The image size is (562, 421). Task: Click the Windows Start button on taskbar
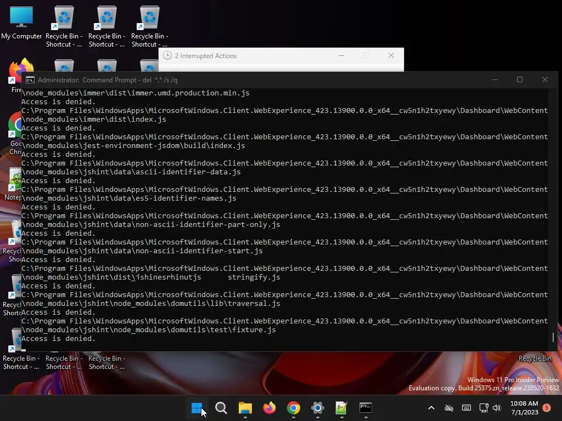196,408
